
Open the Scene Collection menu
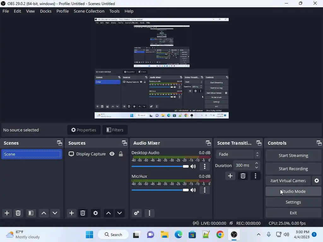[x=89, y=11]
